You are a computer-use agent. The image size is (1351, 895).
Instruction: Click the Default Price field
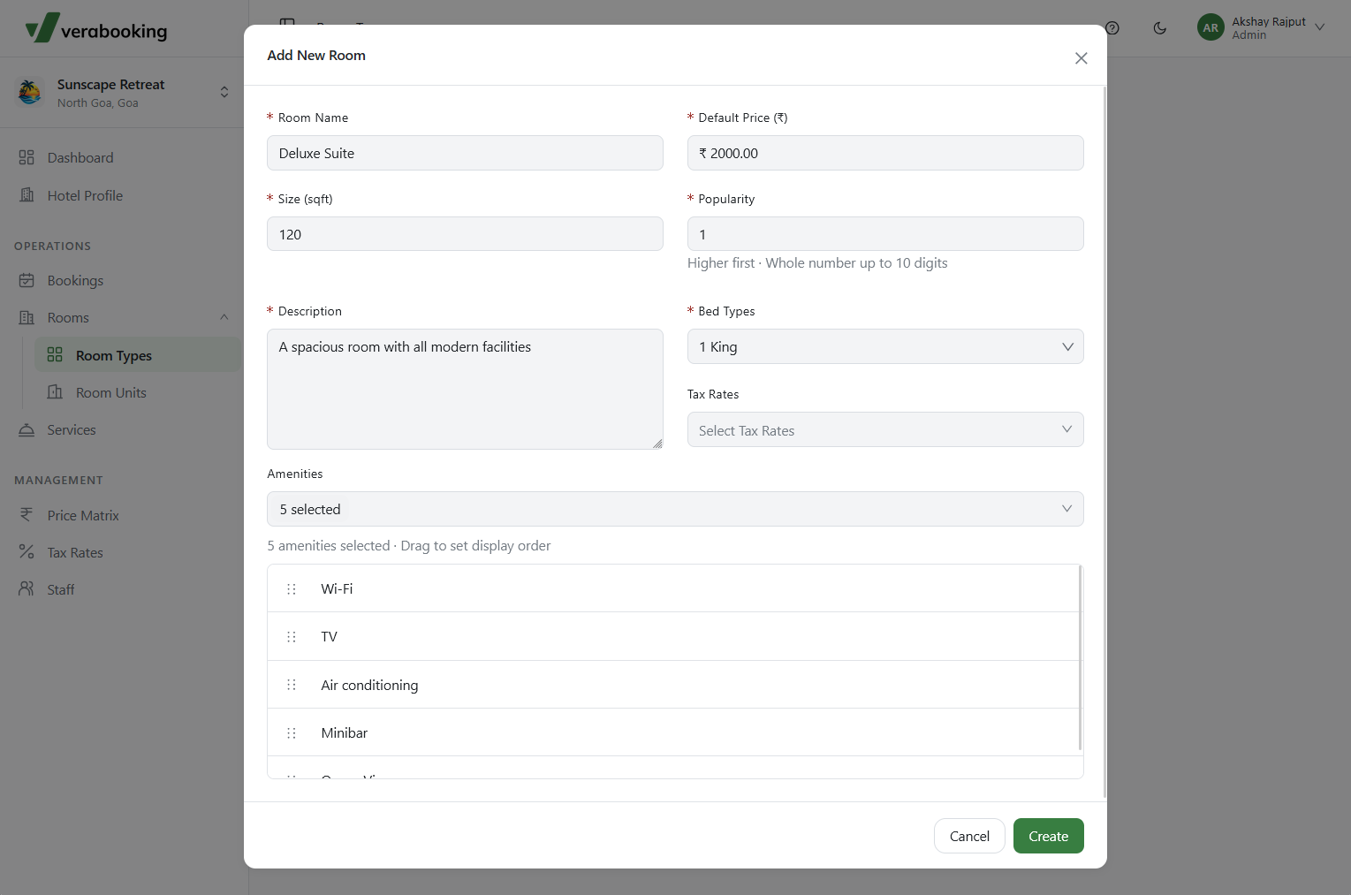click(885, 153)
